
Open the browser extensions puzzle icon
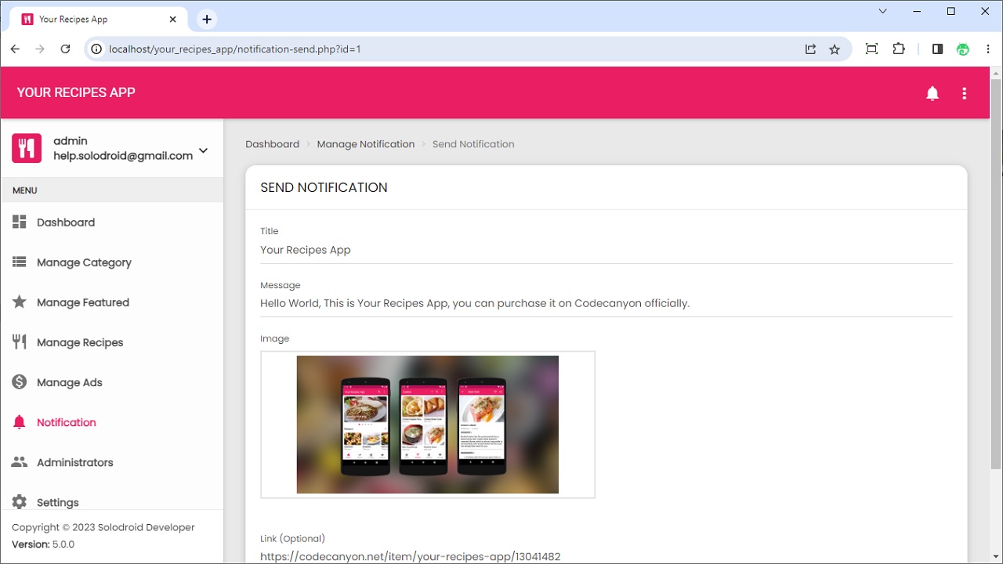point(899,49)
